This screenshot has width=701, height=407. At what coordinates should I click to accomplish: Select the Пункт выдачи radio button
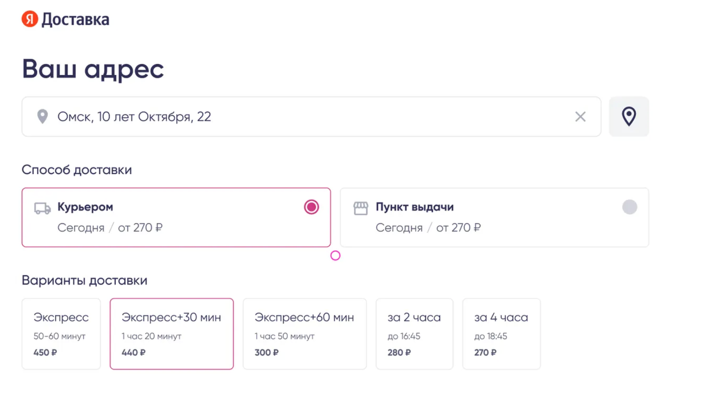[x=629, y=207]
